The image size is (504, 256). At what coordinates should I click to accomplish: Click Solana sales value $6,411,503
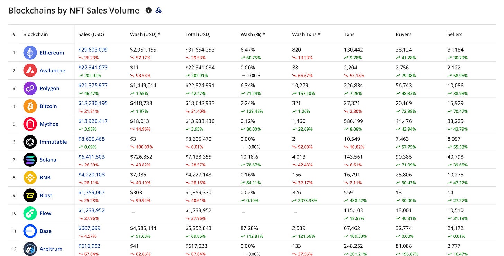coord(92,157)
